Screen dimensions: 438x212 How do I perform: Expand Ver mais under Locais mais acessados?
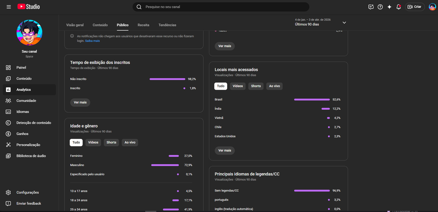pyautogui.click(x=225, y=150)
